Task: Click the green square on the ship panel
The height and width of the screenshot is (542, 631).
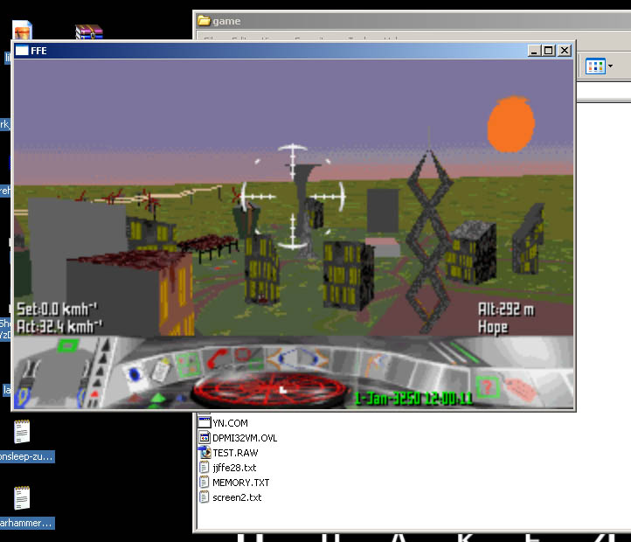Action: coord(67,345)
